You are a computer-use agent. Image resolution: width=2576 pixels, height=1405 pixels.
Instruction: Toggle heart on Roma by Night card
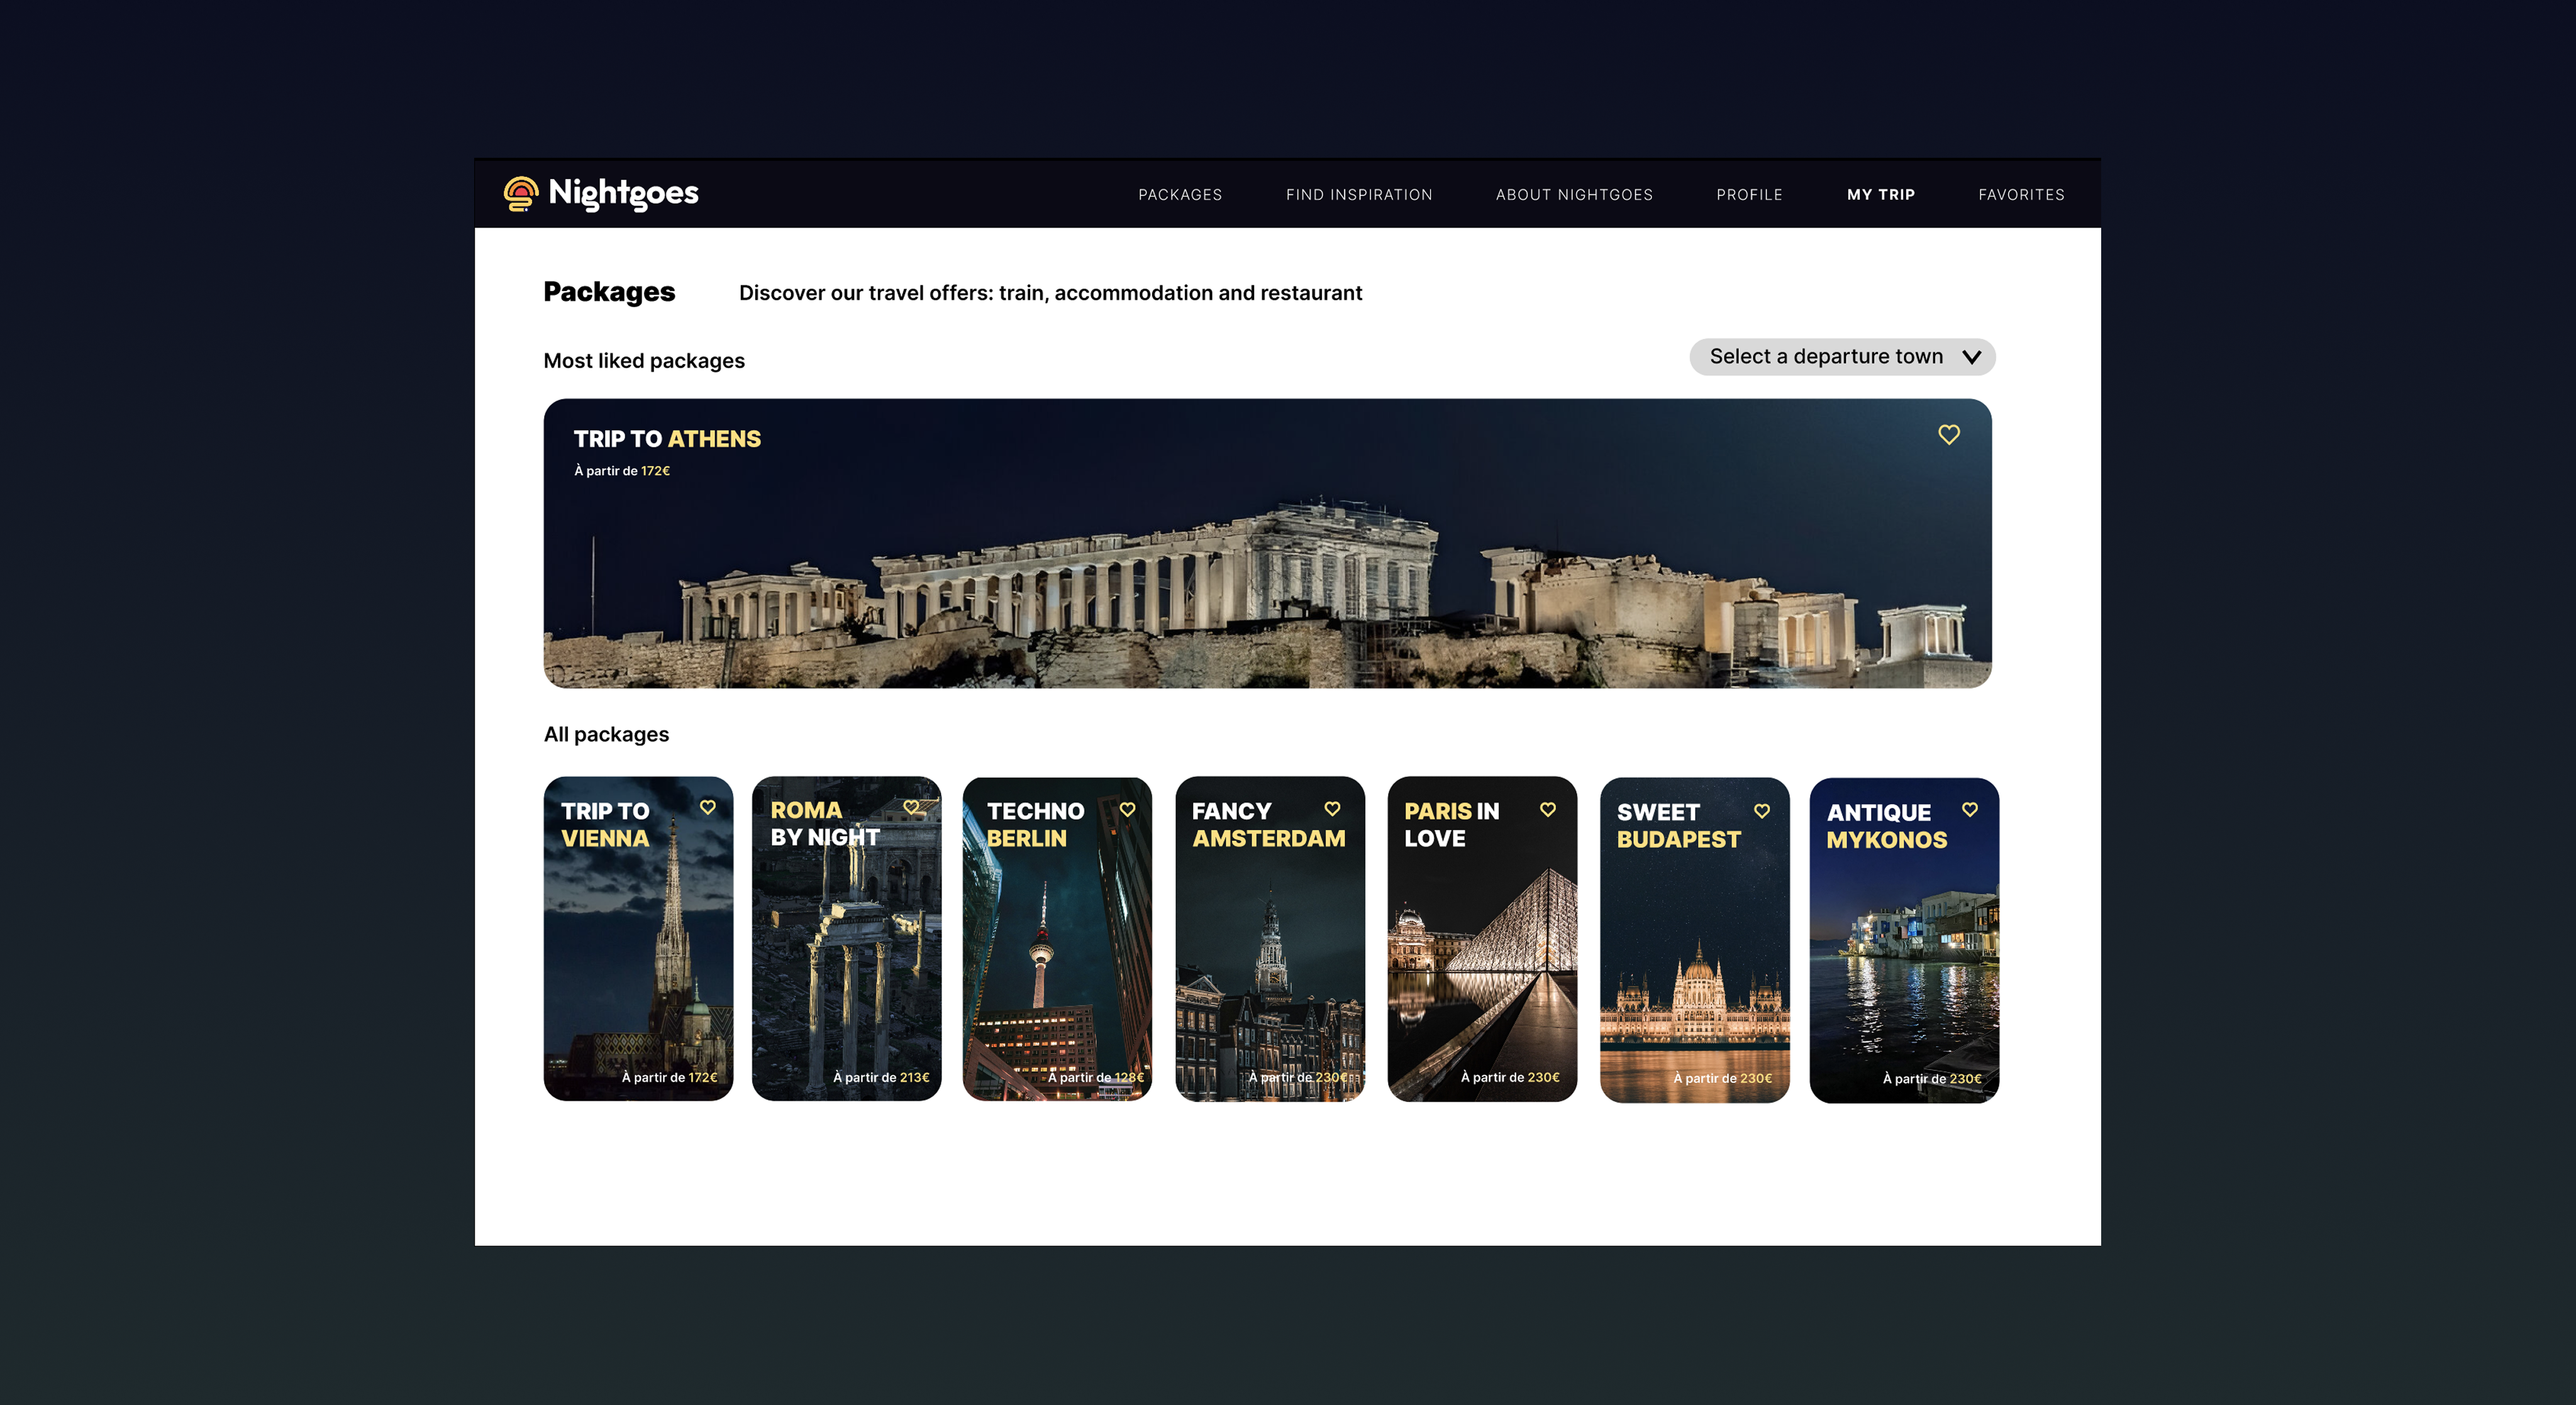pos(911,807)
